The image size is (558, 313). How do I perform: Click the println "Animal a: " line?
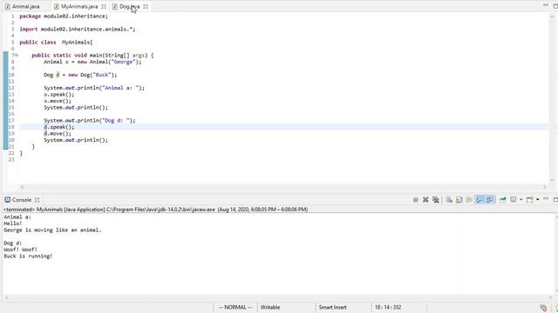click(x=94, y=88)
